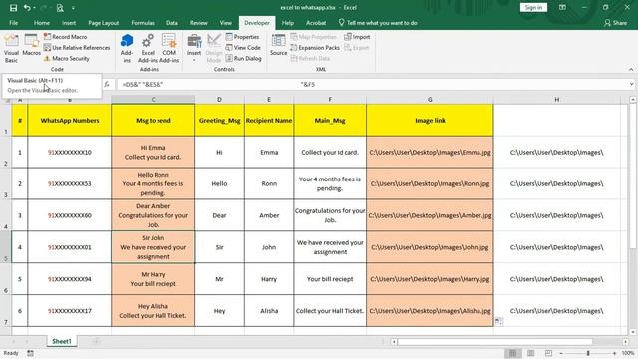This screenshot has width=638, height=359.
Task: Switch to the Formulas tab
Action: point(143,23)
